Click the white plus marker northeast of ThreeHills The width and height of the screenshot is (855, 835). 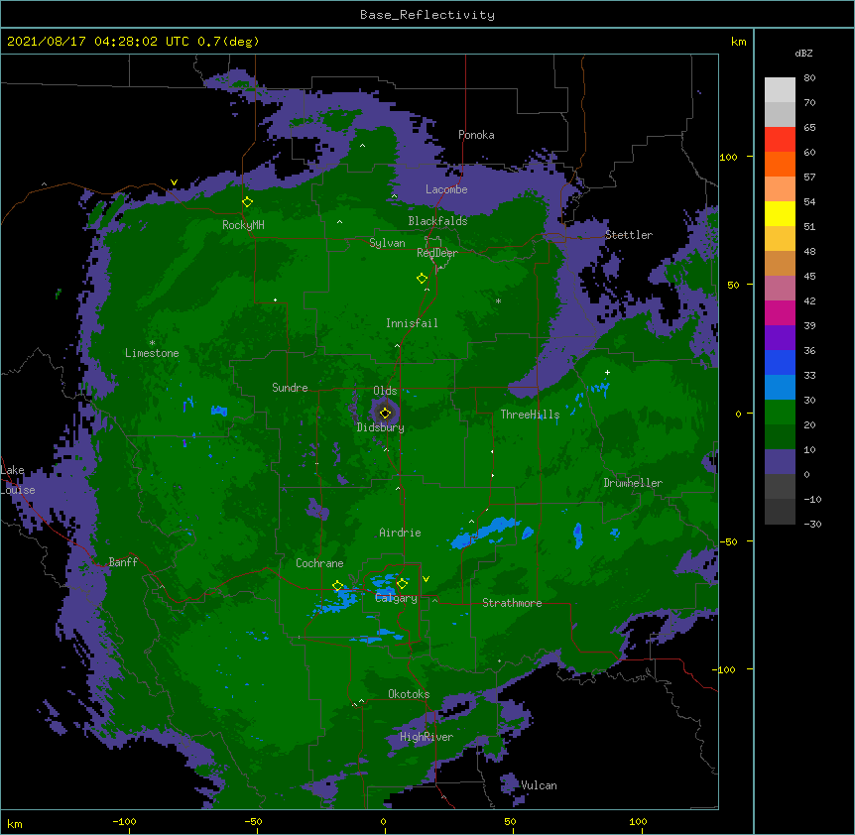click(607, 372)
